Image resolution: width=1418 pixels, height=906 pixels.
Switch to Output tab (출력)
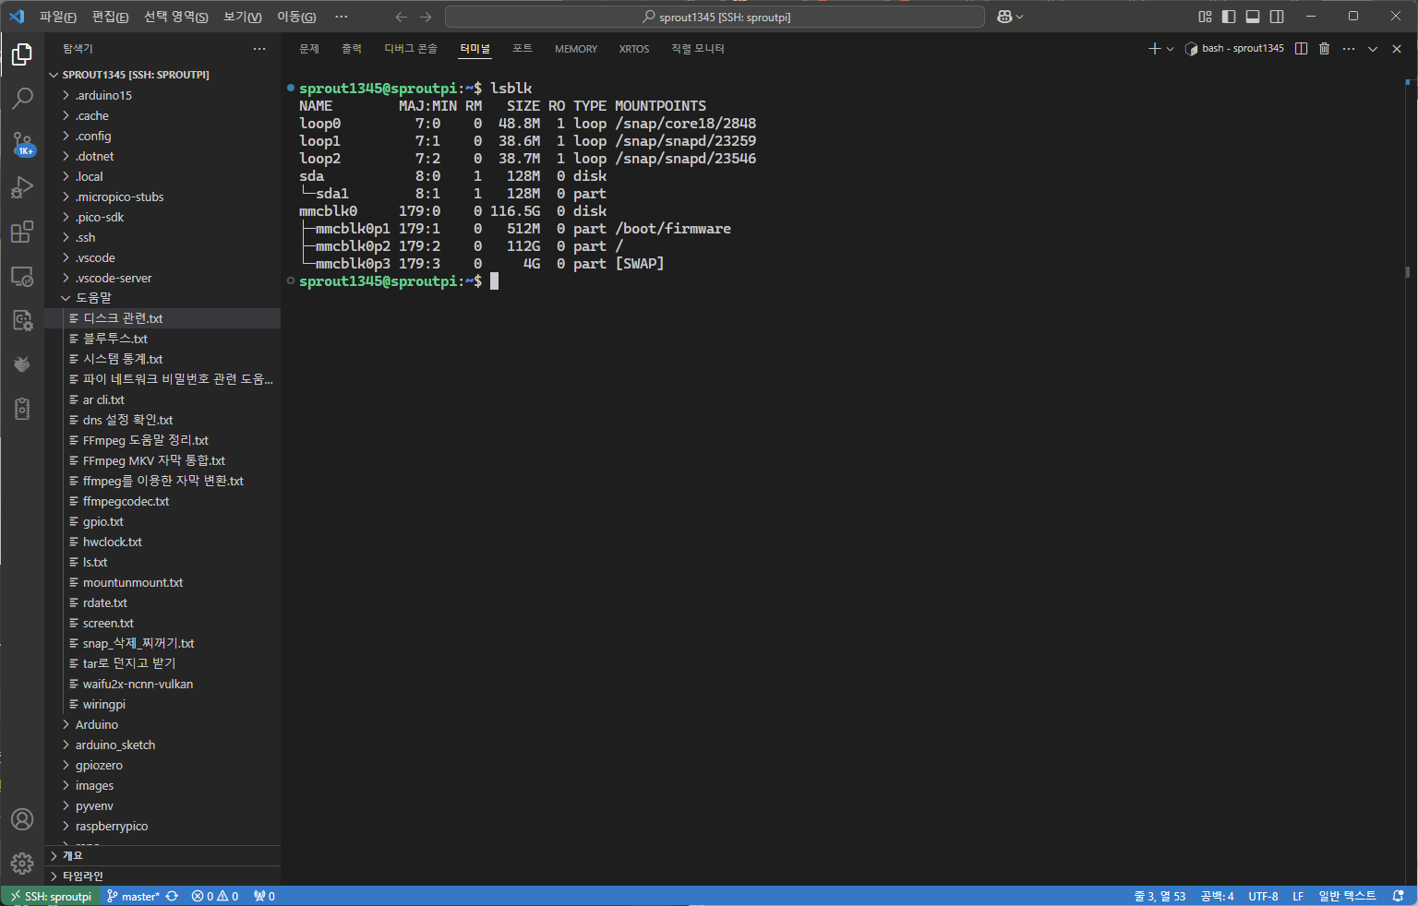352,49
